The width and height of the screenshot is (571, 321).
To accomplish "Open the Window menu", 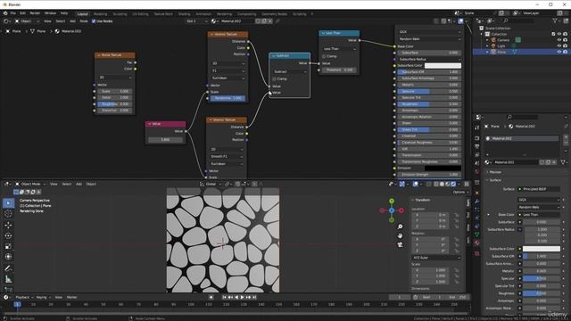I will pos(50,13).
